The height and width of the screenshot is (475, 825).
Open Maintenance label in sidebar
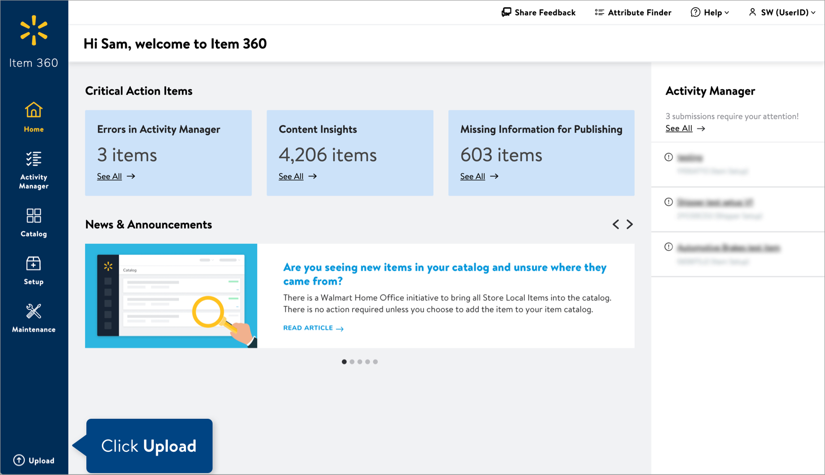pyautogui.click(x=33, y=330)
